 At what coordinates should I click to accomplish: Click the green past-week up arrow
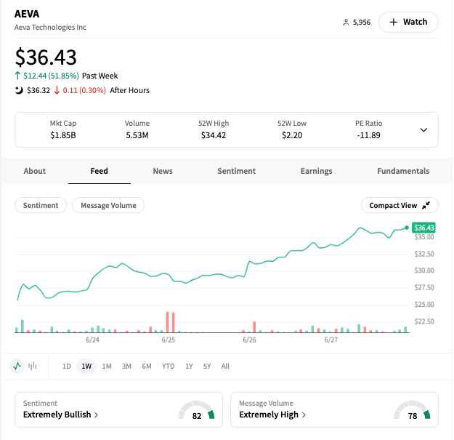click(x=17, y=76)
